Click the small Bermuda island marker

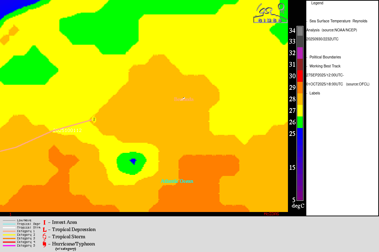point(184,97)
